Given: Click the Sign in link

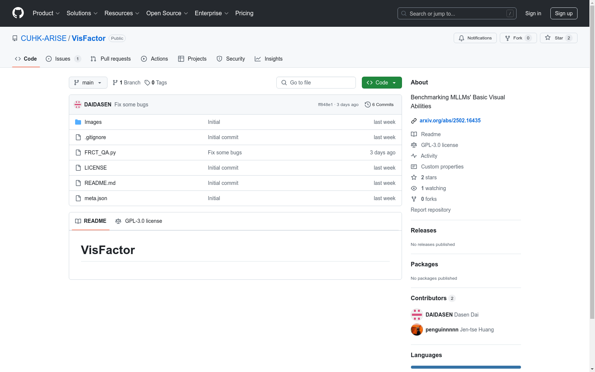Looking at the screenshot, I should 533,13.
